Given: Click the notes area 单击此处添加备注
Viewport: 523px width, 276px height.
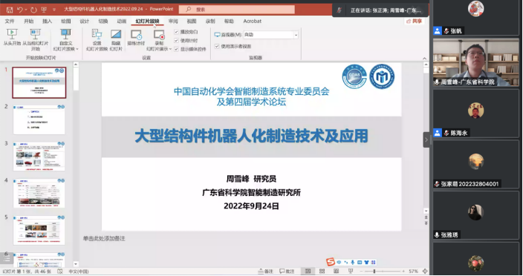Looking at the screenshot, I should coord(104,238).
